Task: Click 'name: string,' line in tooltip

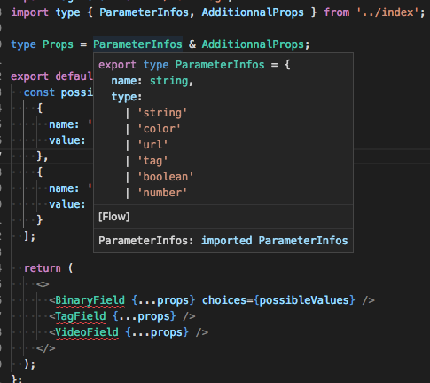Action: (x=152, y=81)
